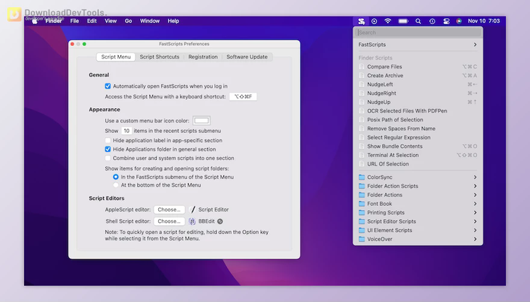Click the Compare Files script document icon

[362, 66]
